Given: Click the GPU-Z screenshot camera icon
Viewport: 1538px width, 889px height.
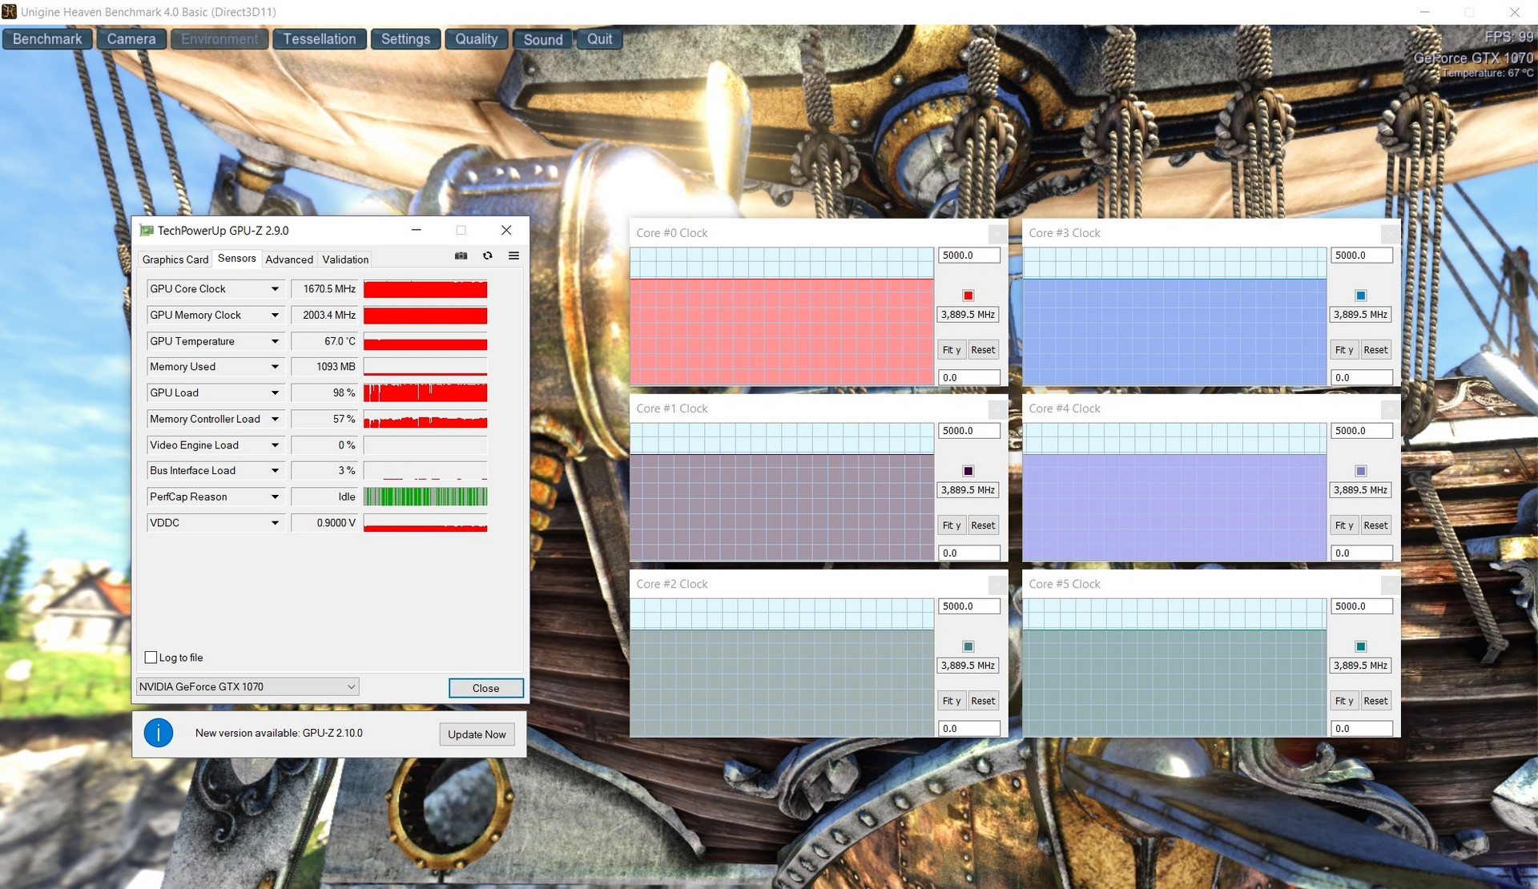Looking at the screenshot, I should 461,256.
